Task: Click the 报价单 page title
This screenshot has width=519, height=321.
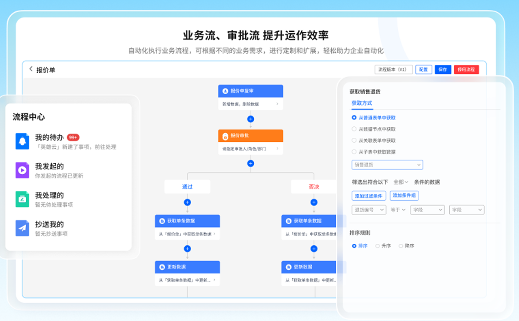Action: (x=46, y=70)
